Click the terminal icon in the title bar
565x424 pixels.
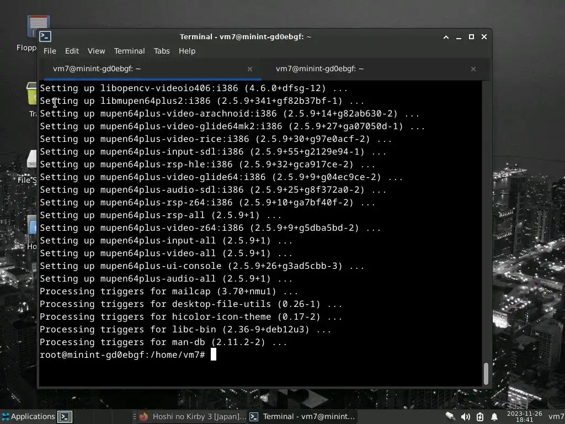45,36
